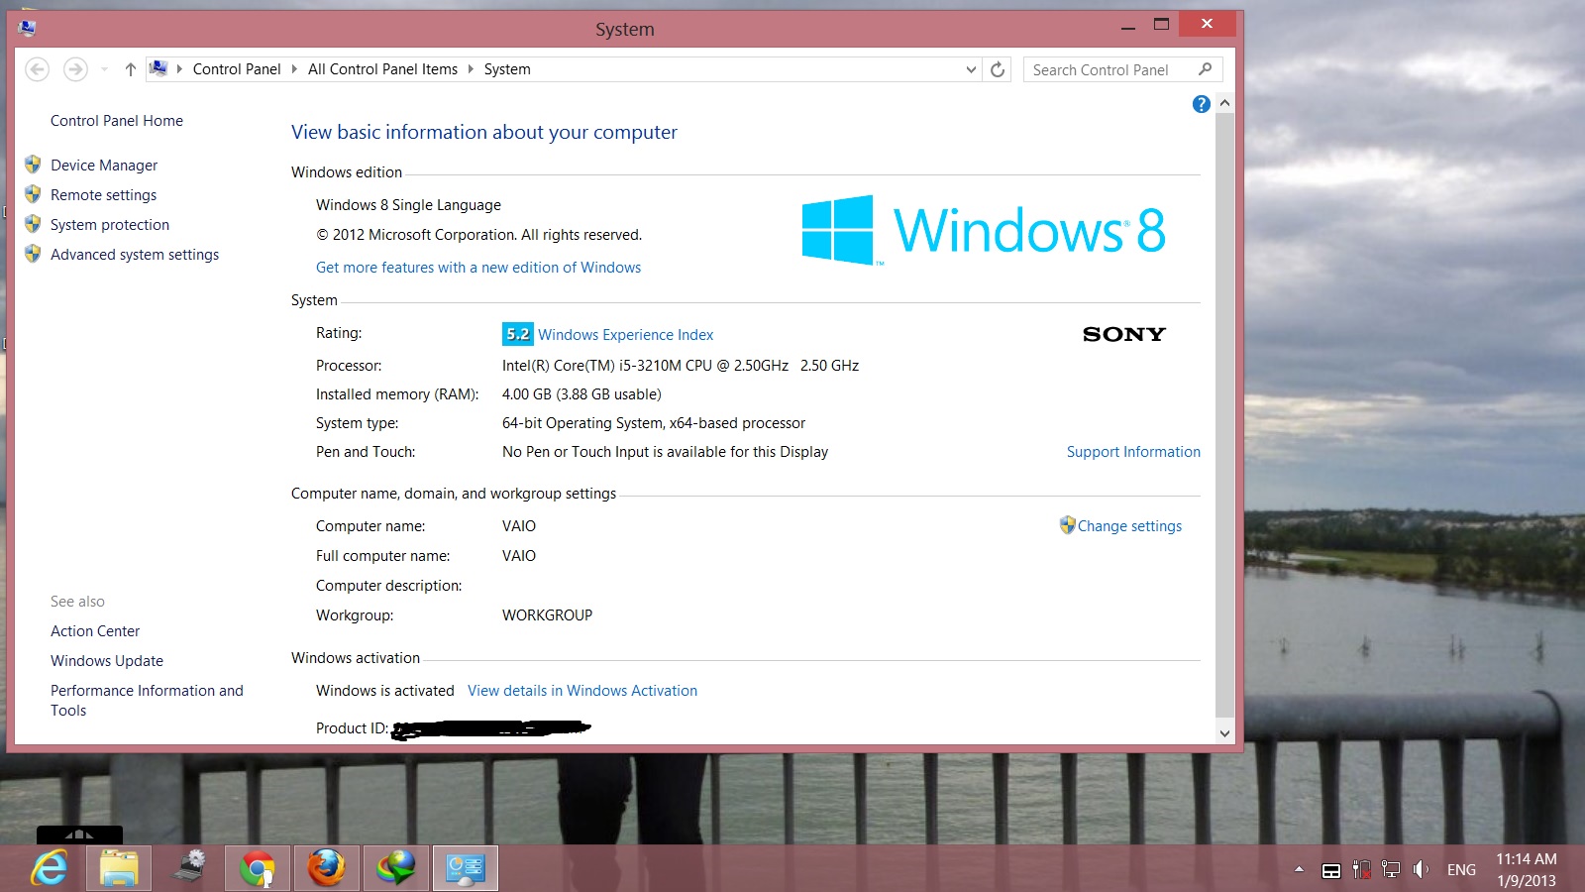Click the active System taskbar button
This screenshot has width=1585, height=892.
(x=466, y=869)
